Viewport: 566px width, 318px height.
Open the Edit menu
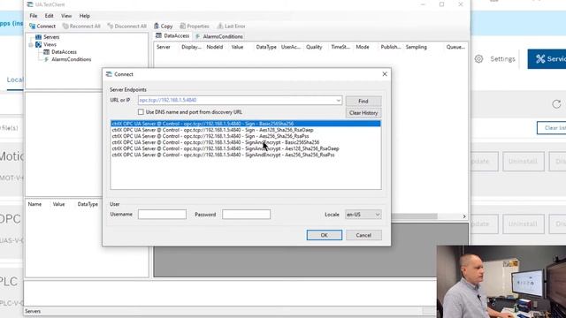pos(50,16)
